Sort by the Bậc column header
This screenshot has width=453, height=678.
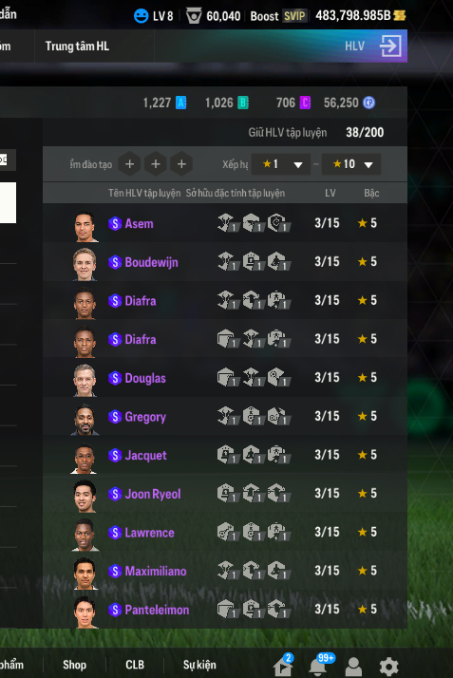371,193
